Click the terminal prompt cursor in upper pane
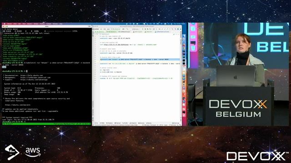 click(27, 71)
